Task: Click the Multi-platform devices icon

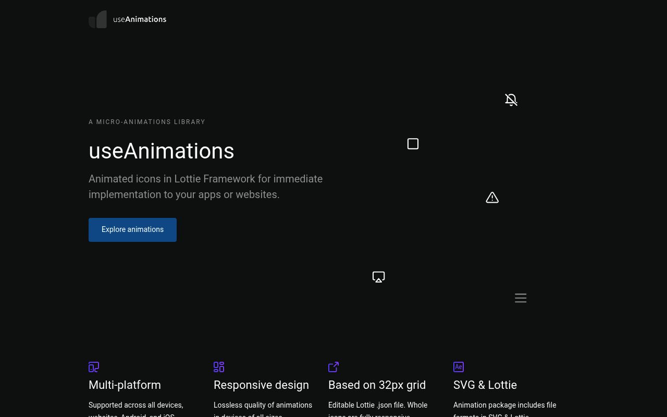Action: pos(94,367)
